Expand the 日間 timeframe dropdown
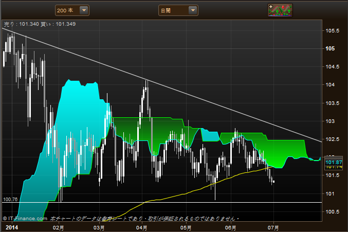Image resolution: width=348 pixels, height=232 pixels. [x=178, y=10]
